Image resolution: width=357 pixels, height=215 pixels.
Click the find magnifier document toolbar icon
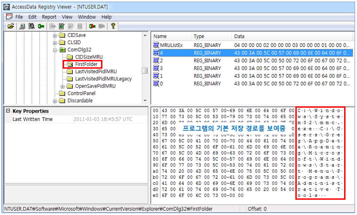[x=32, y=26]
